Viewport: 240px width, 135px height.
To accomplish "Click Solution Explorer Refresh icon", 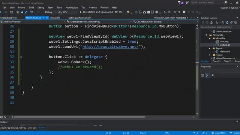I will [x=227, y=22].
